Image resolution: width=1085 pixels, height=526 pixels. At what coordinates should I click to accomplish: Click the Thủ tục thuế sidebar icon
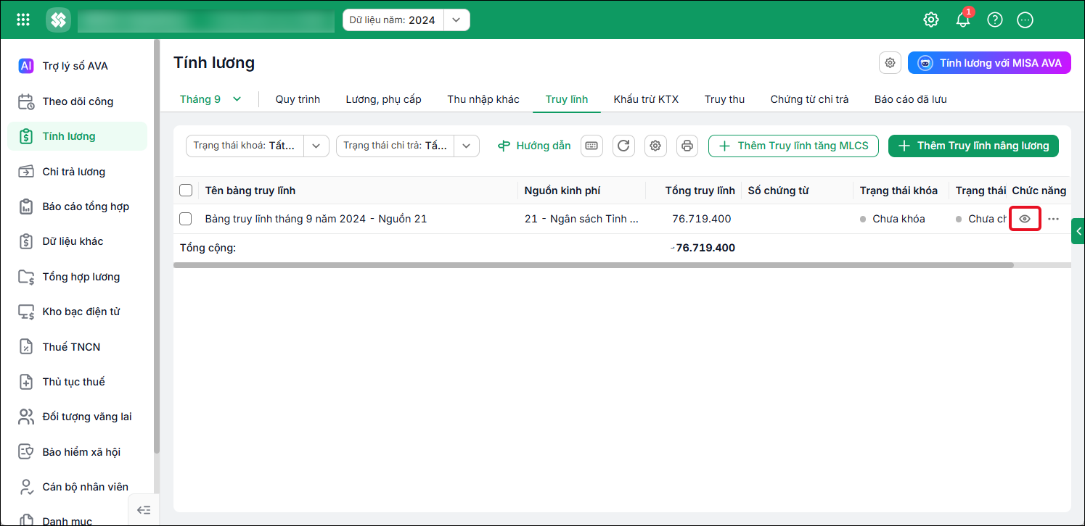click(26, 382)
